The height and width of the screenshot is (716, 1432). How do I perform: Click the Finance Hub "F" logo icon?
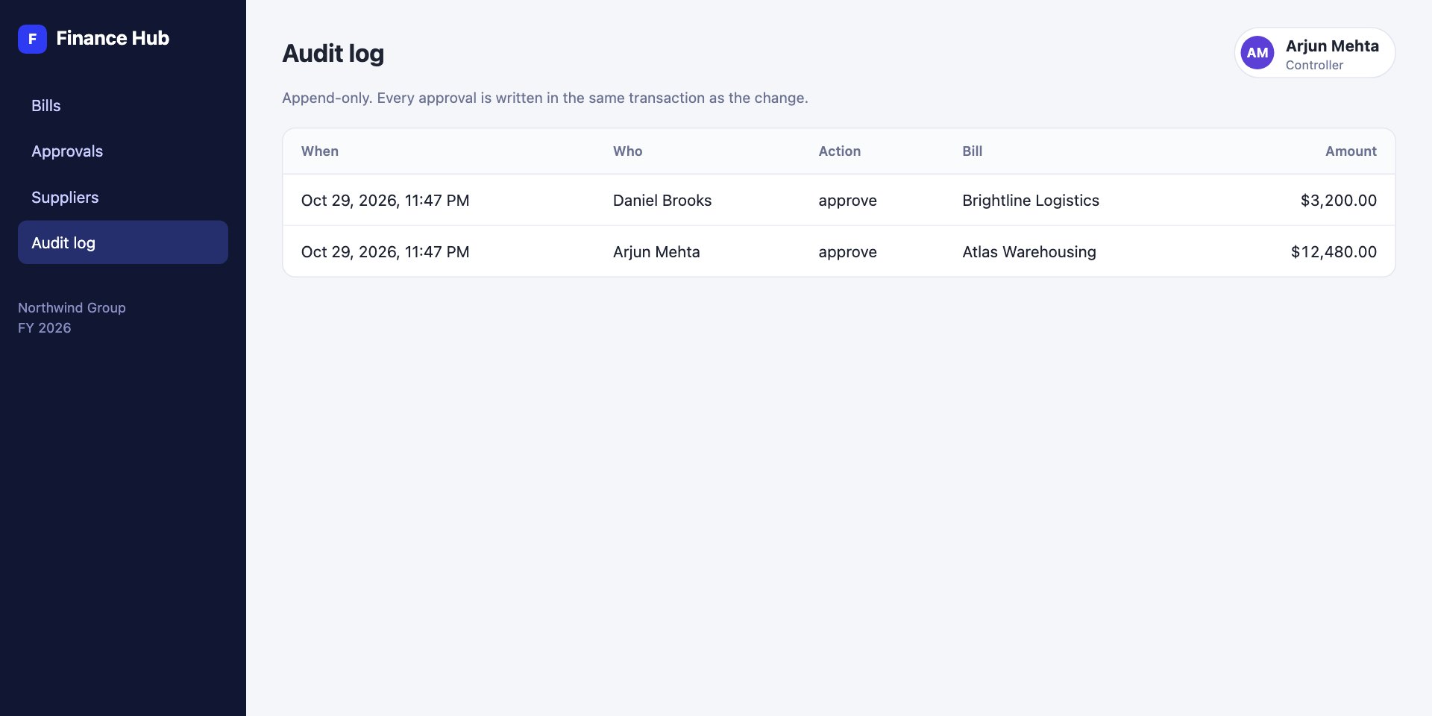(32, 39)
